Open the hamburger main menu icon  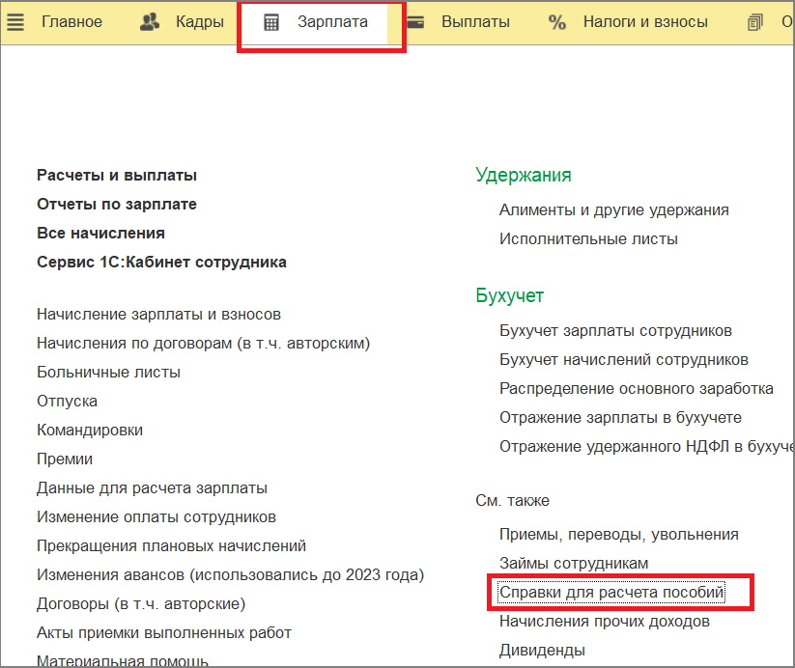[x=15, y=21]
